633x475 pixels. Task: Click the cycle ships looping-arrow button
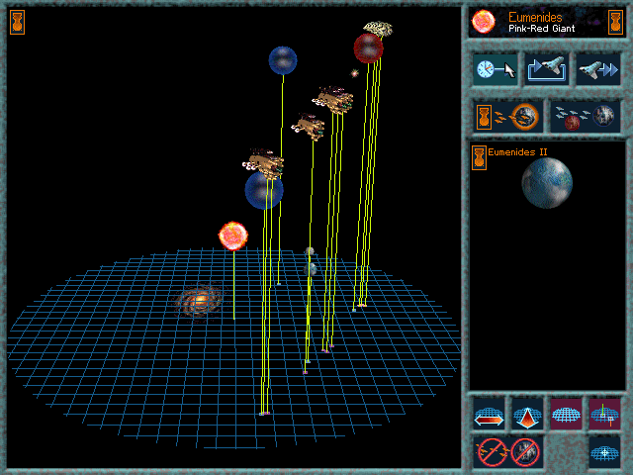click(547, 69)
